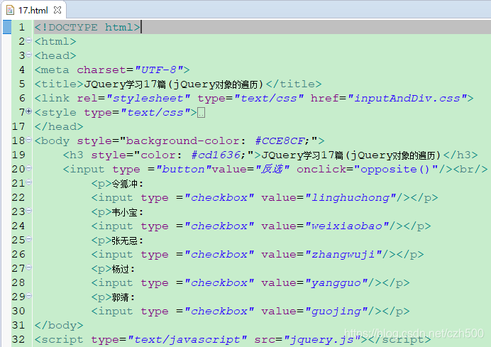
Task: Click the folded-code placeholder box after style tag
Action: [202, 112]
